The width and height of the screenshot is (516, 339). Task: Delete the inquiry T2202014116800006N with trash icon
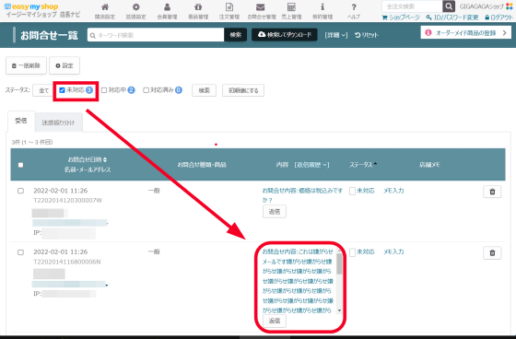tap(492, 252)
